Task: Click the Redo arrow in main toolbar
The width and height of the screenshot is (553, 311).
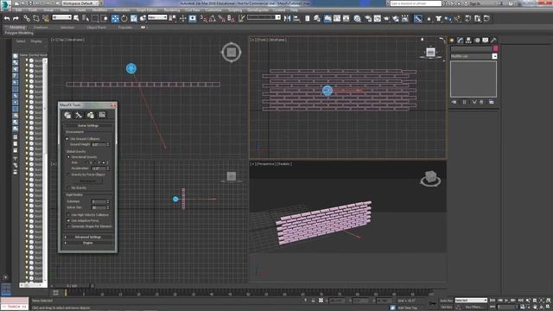Action: click(16, 18)
